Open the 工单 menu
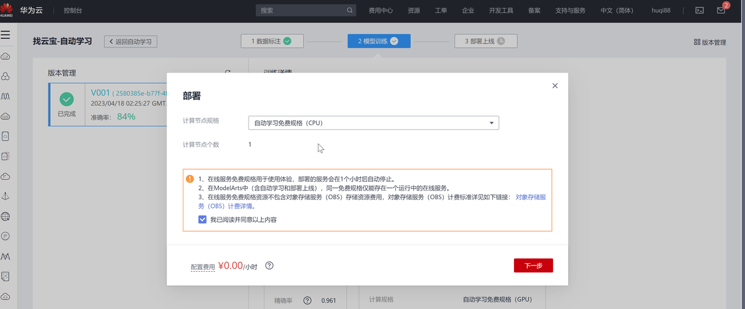 (441, 10)
